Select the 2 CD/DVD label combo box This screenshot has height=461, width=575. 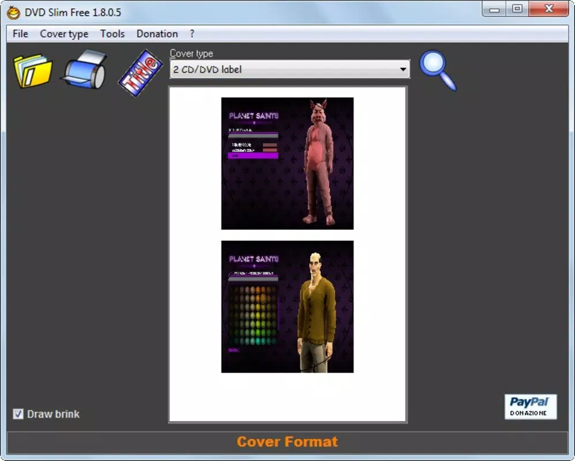click(x=290, y=69)
